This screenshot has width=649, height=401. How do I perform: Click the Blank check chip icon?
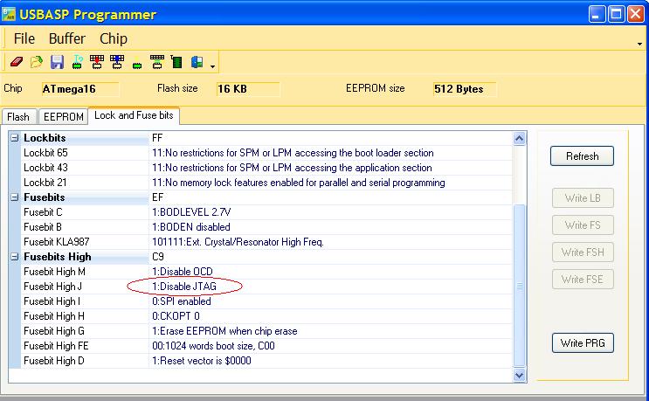[x=137, y=64]
